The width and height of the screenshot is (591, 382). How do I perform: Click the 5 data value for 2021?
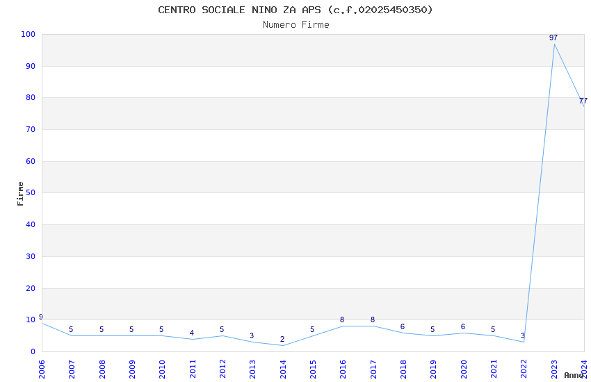[x=493, y=330]
